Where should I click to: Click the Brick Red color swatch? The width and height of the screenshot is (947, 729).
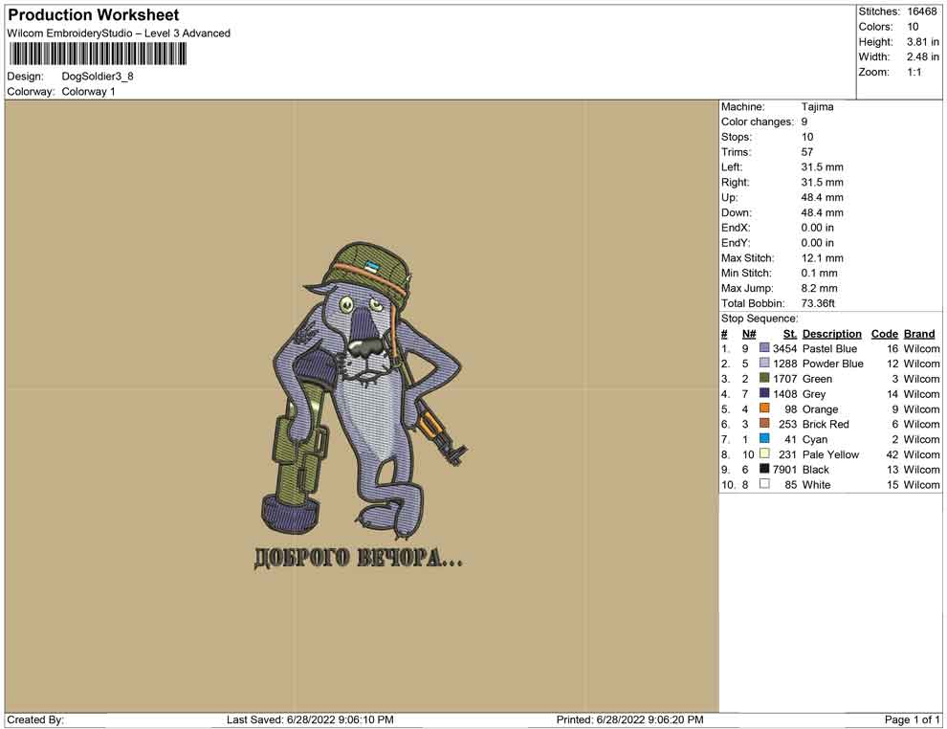pyautogui.click(x=764, y=424)
